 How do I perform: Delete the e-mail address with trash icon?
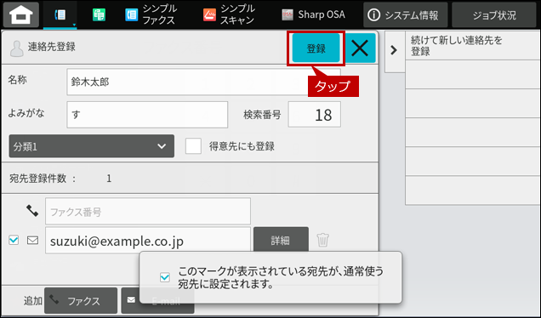pos(323,240)
